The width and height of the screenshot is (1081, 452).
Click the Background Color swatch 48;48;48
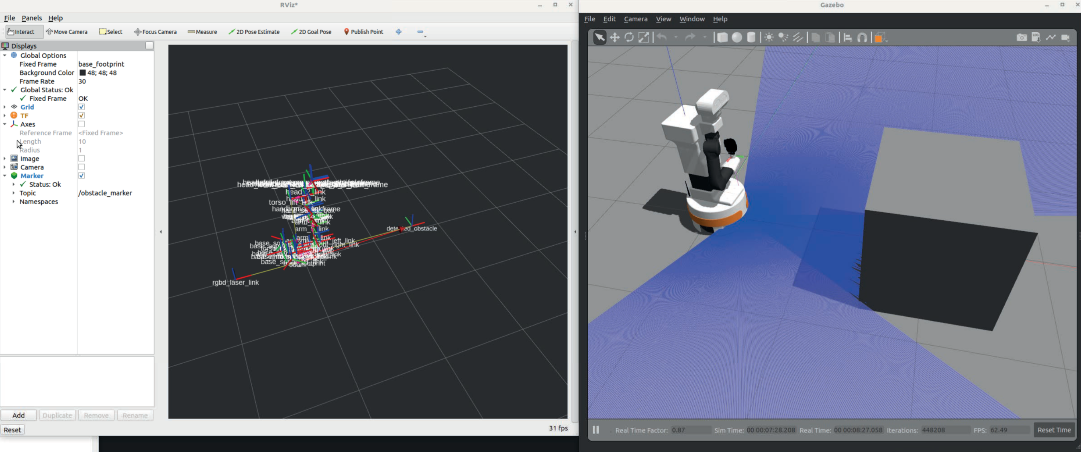pos(83,73)
